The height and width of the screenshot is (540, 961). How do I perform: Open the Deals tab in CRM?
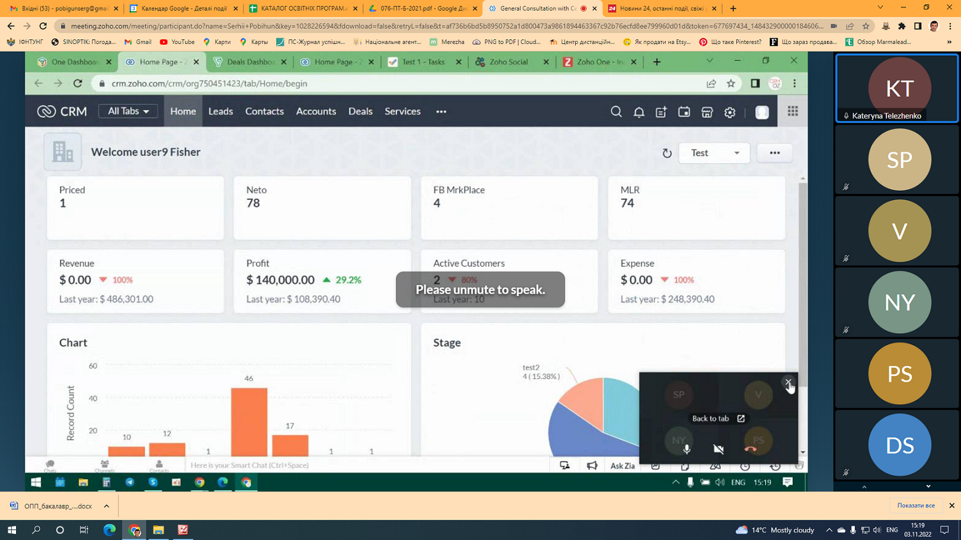pos(360,111)
